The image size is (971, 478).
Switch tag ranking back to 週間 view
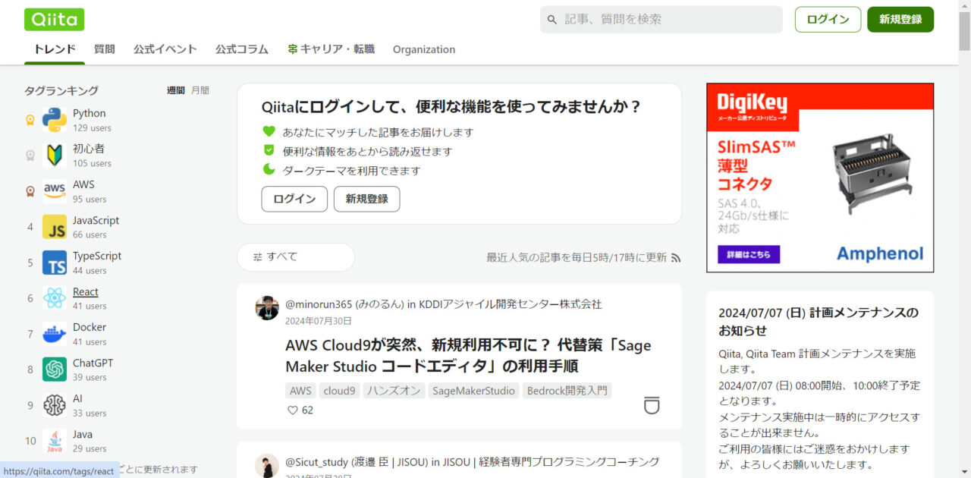(176, 90)
